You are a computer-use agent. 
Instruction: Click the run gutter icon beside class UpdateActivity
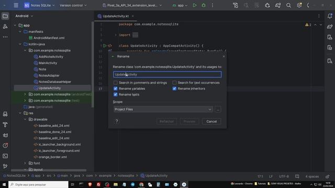105,45
